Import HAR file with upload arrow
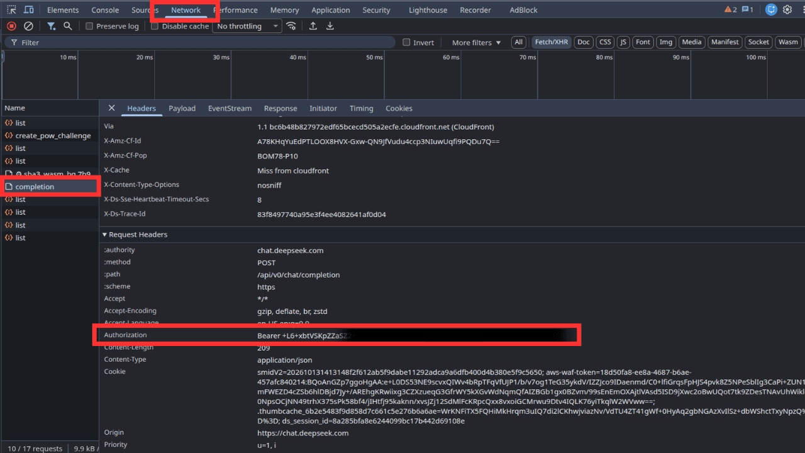 (x=313, y=26)
